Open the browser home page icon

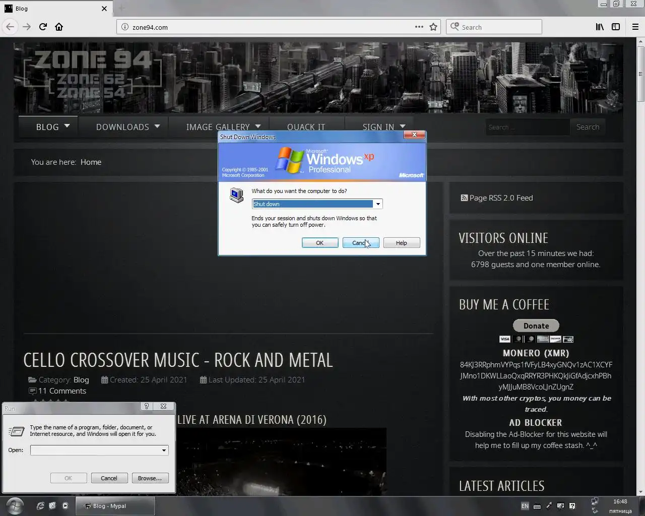pos(59,27)
